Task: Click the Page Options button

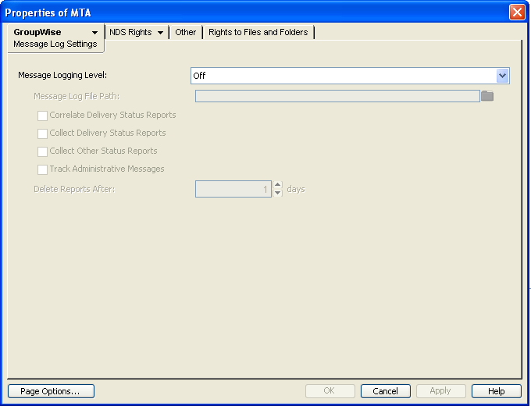Action: pos(51,391)
